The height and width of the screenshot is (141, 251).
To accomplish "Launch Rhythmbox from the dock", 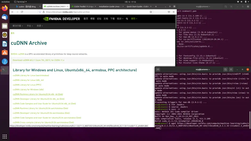I will [5, 35].
